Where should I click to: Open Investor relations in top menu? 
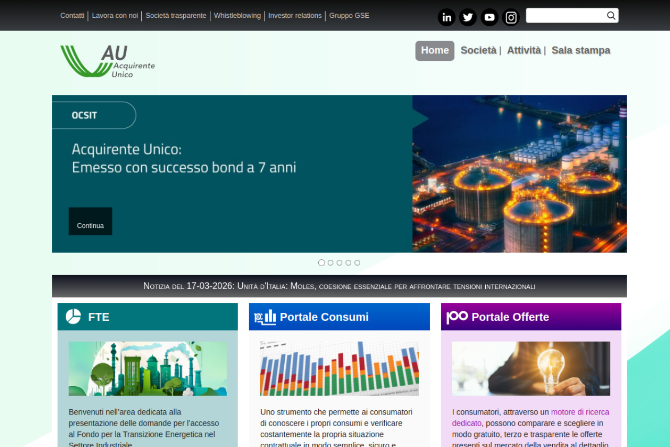point(295,16)
